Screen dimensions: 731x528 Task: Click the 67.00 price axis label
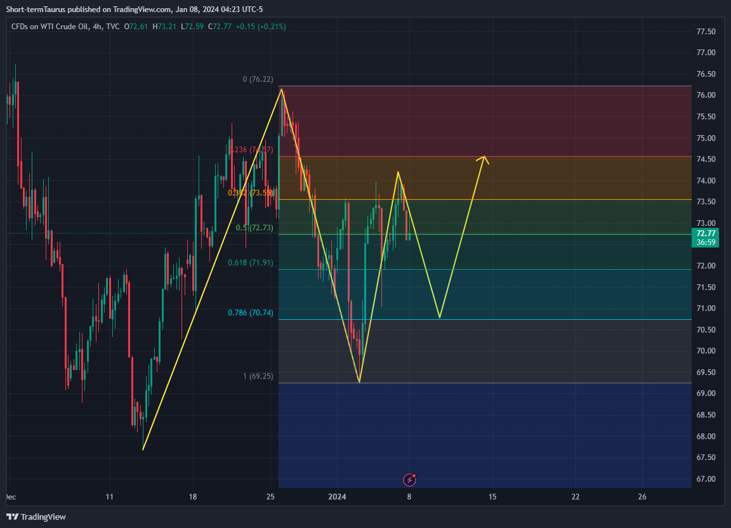(x=706, y=479)
